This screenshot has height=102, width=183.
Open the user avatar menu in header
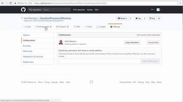pyautogui.click(x=159, y=10)
